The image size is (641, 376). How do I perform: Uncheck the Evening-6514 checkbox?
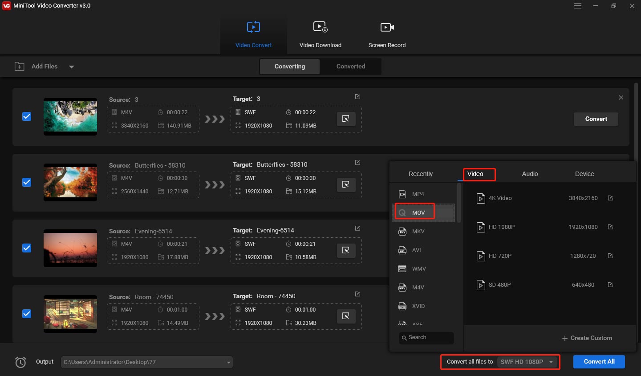(x=27, y=248)
